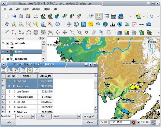Click the Refresh map icon

[x=58, y=24]
